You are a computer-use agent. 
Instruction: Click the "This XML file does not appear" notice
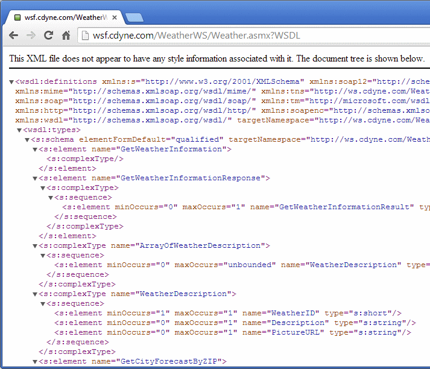217,58
